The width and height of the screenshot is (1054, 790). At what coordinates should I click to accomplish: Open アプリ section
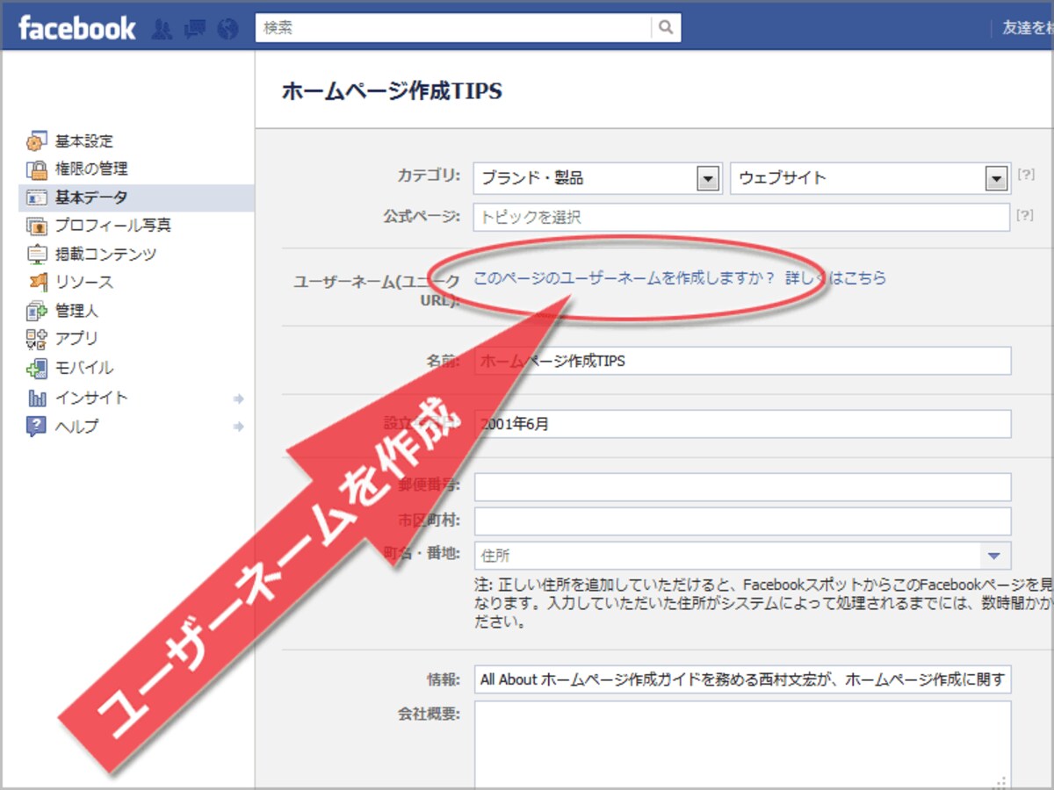click(x=77, y=338)
